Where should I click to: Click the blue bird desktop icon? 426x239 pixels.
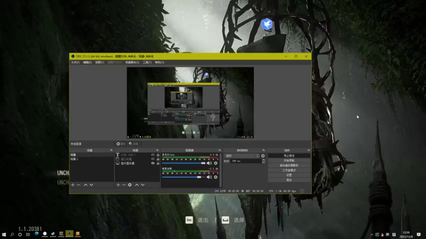tap(267, 24)
